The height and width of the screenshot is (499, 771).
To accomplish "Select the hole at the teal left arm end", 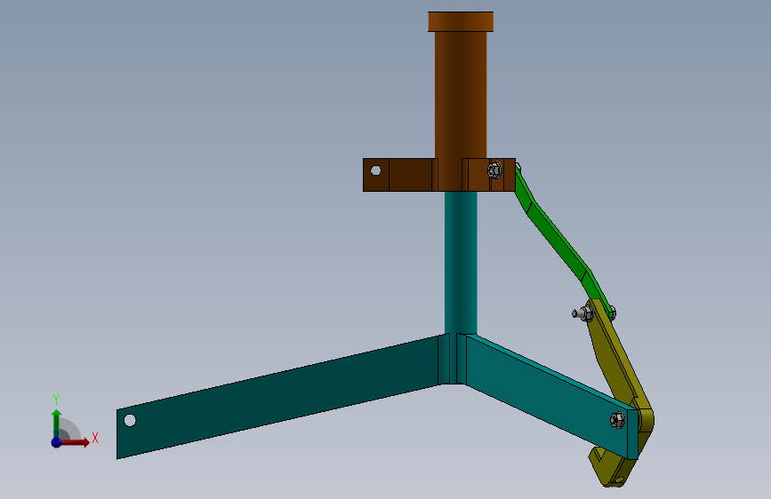I will coord(130,420).
